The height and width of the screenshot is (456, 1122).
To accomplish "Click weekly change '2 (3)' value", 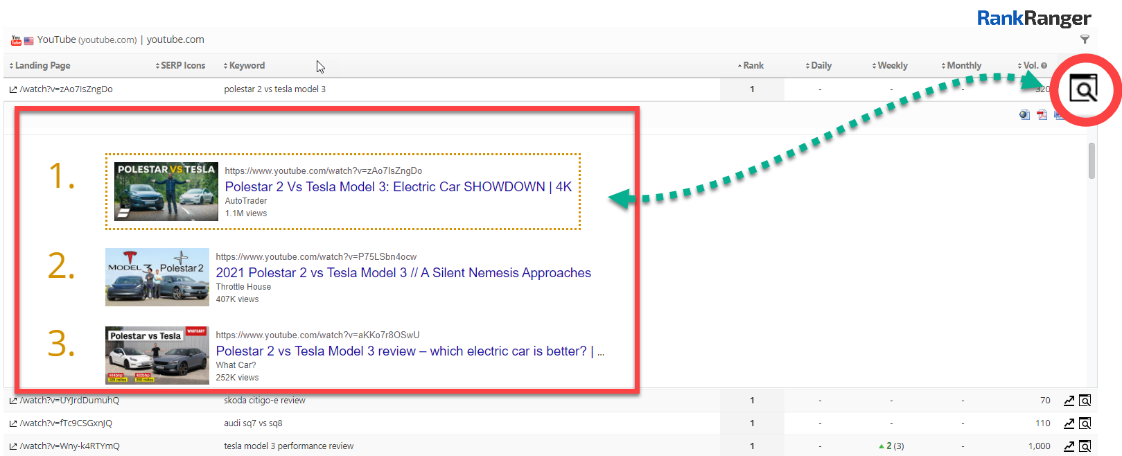I will click(891, 446).
